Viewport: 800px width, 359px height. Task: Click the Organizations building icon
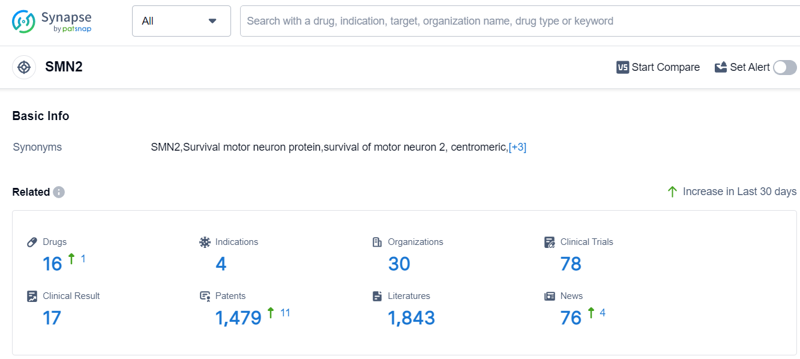click(x=377, y=242)
